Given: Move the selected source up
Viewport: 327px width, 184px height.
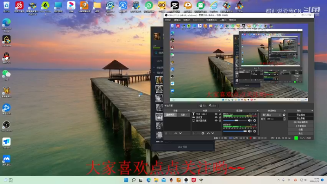Looking at the screenshot, I should click(208, 133).
